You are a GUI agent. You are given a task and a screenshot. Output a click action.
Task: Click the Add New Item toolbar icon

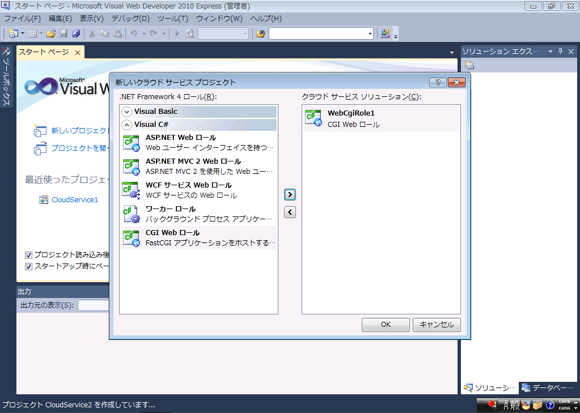pos(32,33)
